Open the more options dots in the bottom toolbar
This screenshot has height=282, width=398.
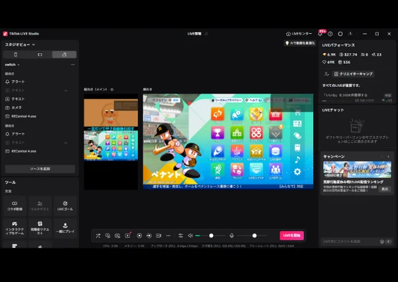168,236
